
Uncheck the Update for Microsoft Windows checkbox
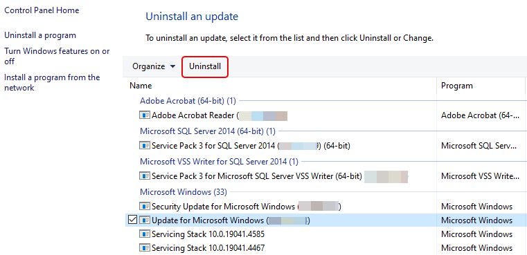coord(133,220)
